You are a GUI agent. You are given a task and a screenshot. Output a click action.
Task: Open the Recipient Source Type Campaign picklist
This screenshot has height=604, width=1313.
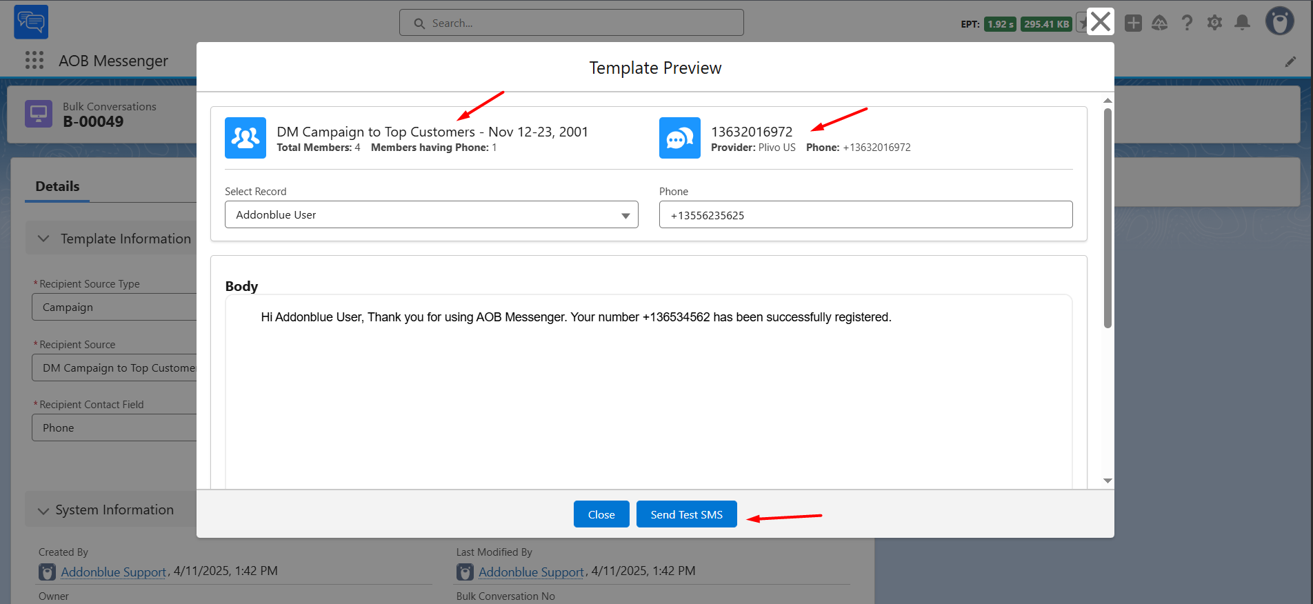(114, 307)
